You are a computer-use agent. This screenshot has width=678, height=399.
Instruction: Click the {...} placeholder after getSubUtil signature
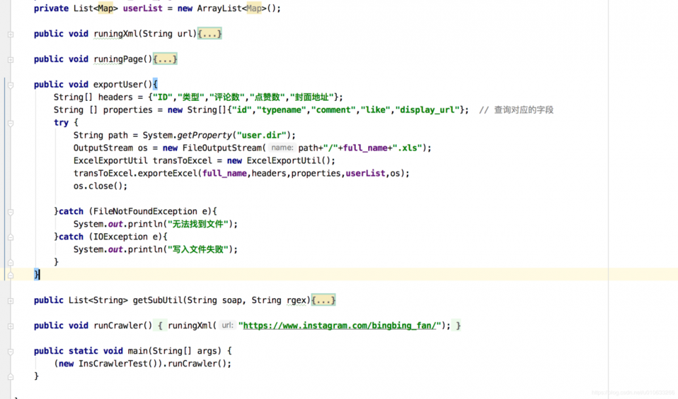pyautogui.click(x=323, y=300)
